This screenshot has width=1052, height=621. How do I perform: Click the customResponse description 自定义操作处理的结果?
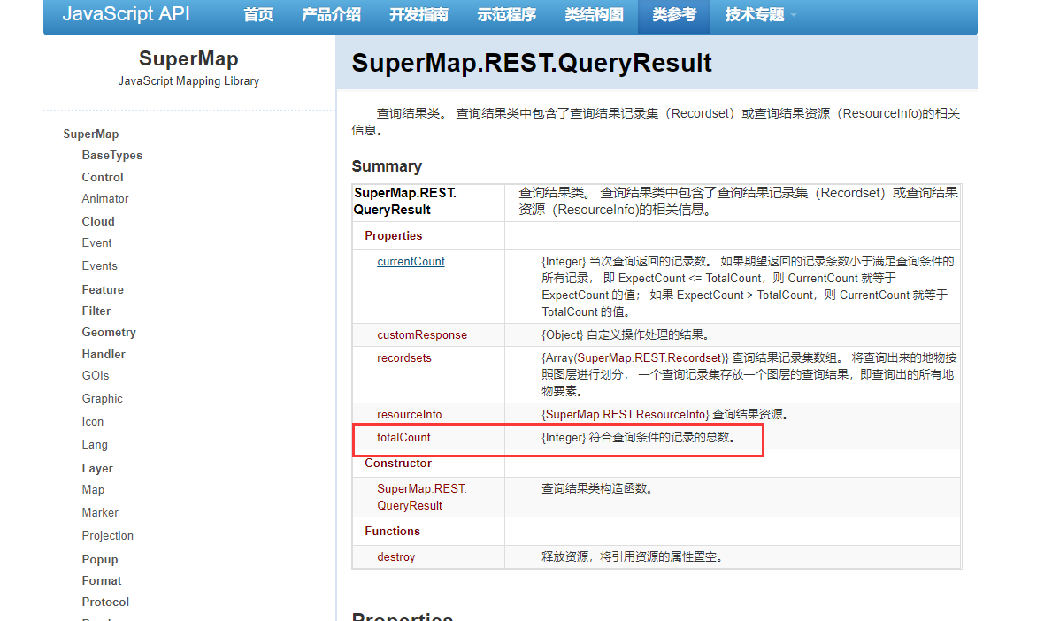coord(648,334)
